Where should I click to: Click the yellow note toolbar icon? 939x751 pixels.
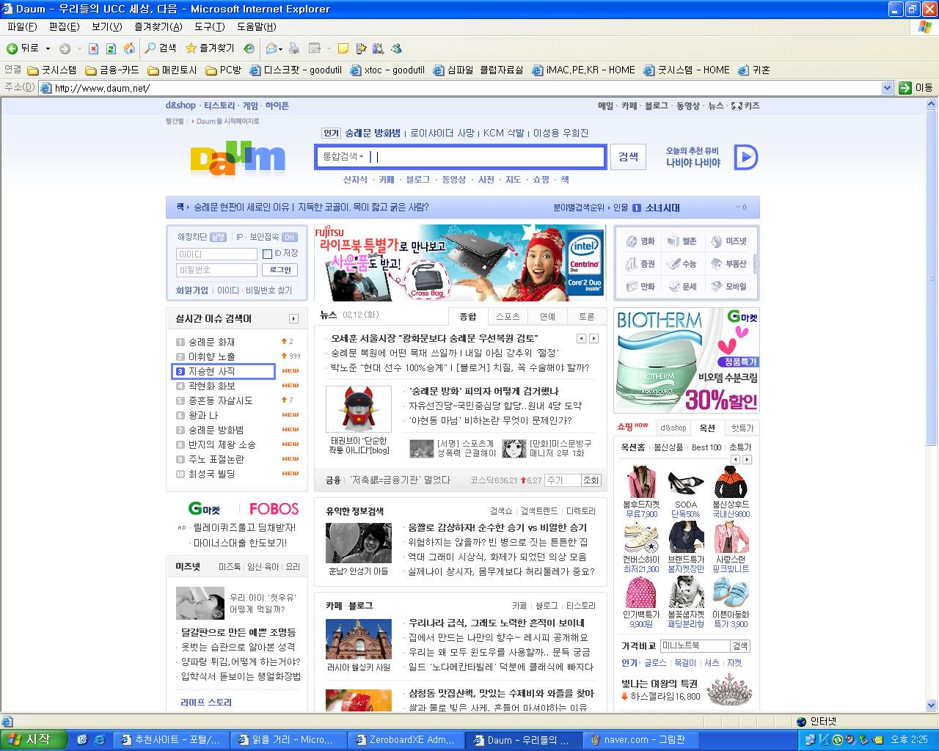tap(343, 48)
